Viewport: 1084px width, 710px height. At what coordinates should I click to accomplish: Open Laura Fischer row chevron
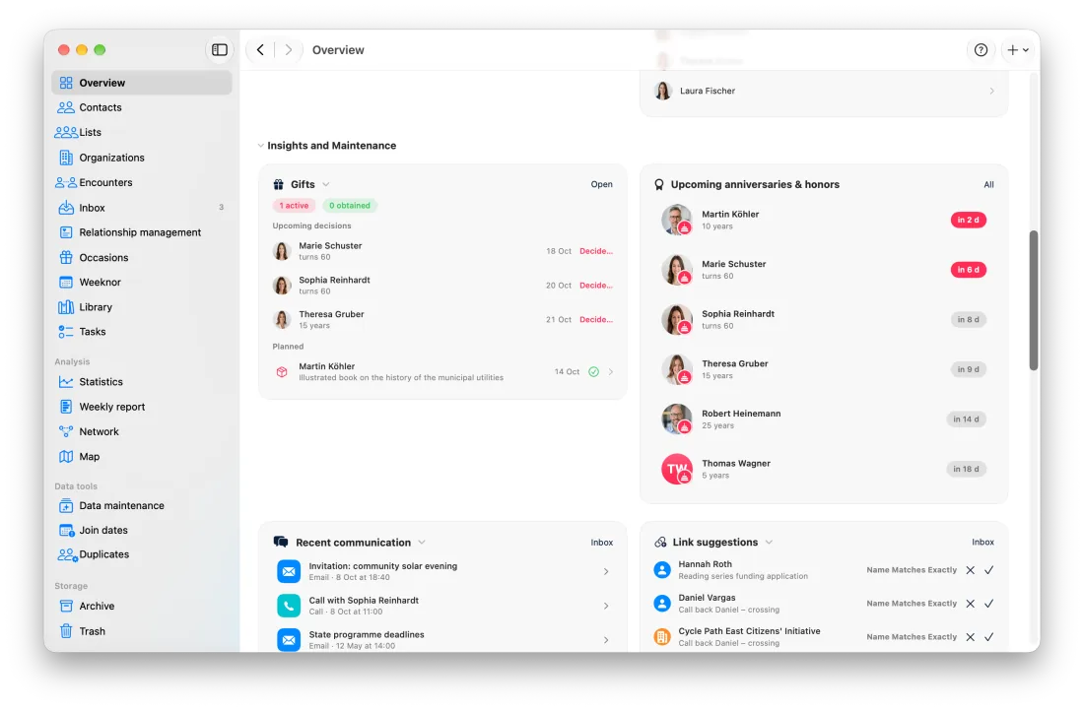click(991, 91)
